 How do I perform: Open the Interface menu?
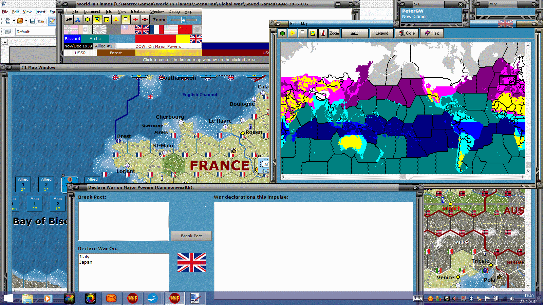tap(138, 12)
